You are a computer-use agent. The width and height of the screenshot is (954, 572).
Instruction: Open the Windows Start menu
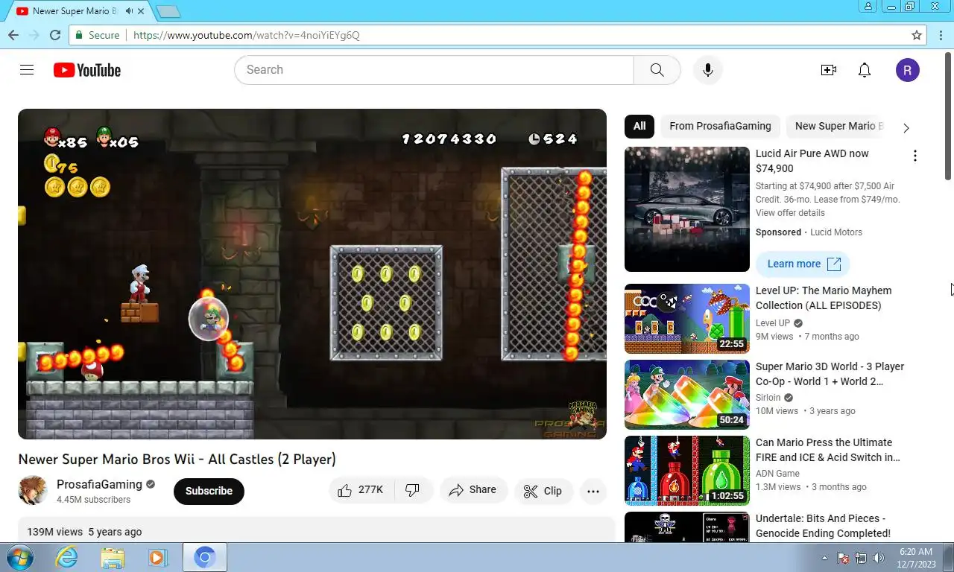tap(20, 557)
